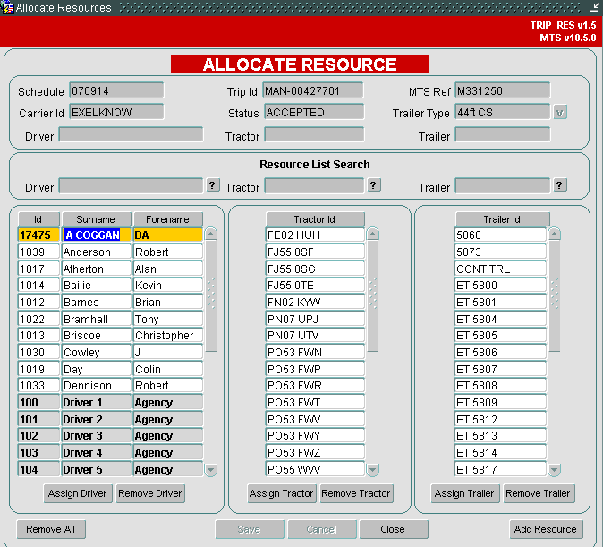Click trailer list scroll-up arrow
Screen dimensions: 603x547
554,234
